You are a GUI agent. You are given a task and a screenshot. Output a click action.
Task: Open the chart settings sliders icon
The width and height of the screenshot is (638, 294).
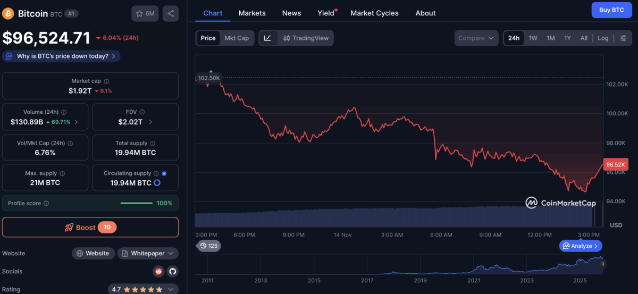coord(623,38)
